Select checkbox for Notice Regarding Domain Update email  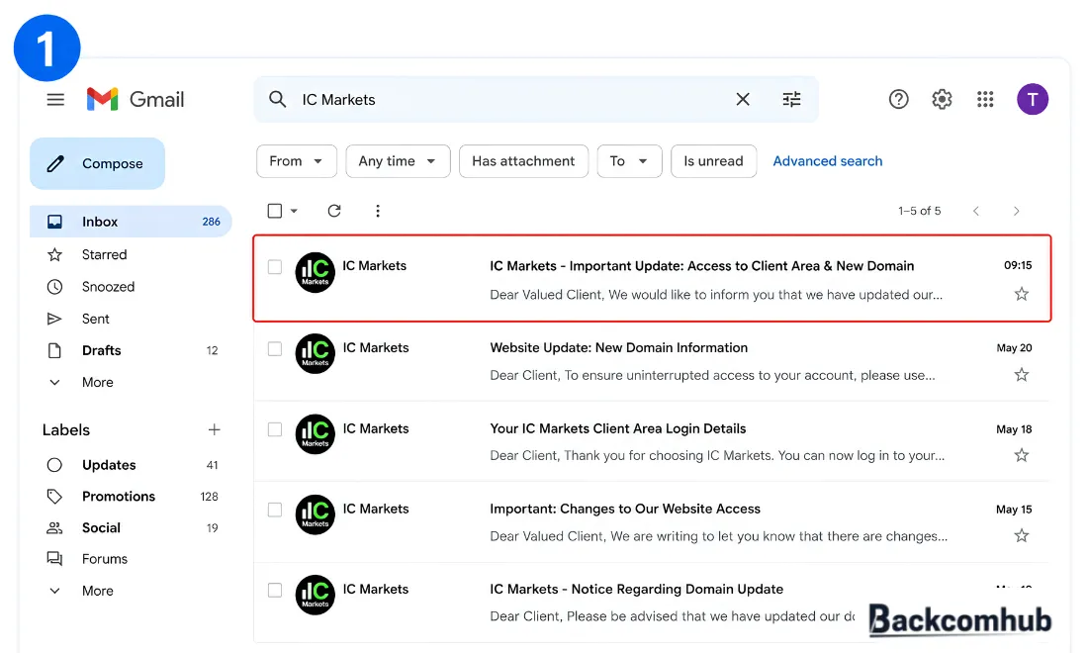[x=275, y=591]
